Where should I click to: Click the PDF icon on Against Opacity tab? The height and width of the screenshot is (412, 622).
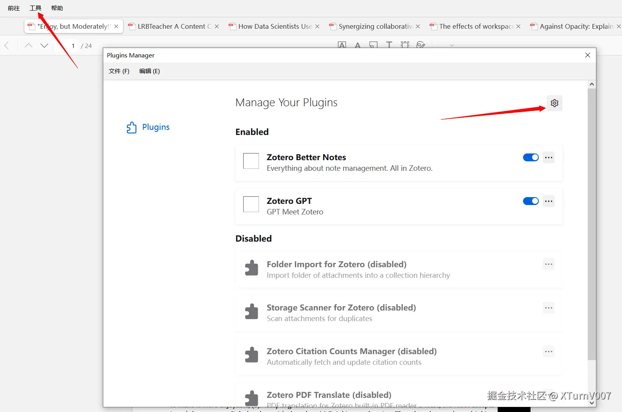click(534, 26)
